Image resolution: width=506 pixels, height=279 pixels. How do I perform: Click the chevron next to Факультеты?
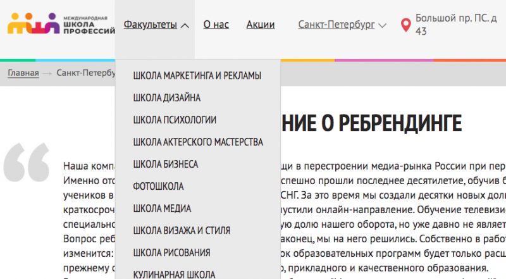coord(185,25)
